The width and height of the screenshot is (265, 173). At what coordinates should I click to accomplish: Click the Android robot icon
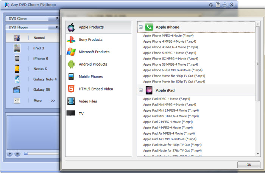[x=71, y=64]
